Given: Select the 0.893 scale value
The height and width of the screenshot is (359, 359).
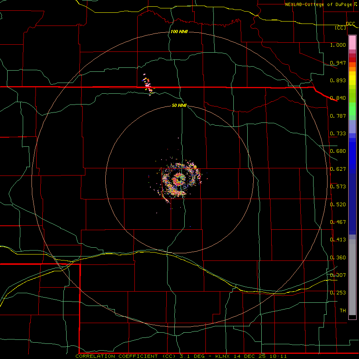Looking at the screenshot, I should point(338,80).
